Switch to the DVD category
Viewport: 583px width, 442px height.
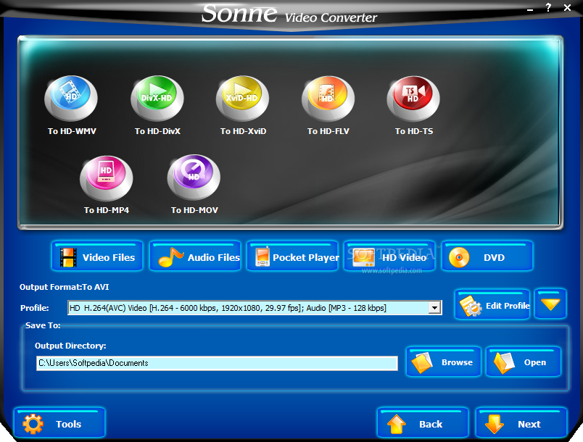click(487, 257)
